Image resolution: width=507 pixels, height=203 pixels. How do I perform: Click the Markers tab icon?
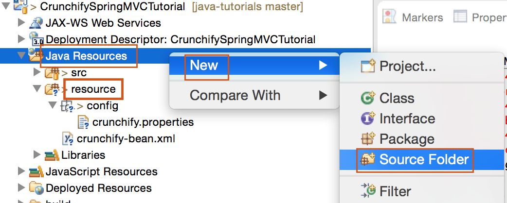[x=389, y=17]
